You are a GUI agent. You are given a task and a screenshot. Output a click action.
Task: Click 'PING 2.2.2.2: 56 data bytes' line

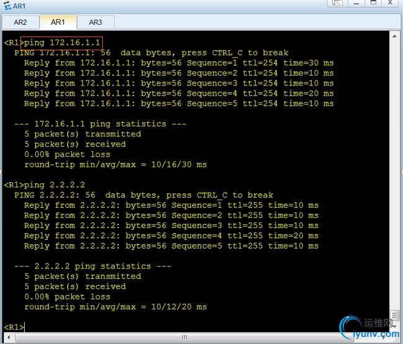pyautogui.click(x=144, y=195)
